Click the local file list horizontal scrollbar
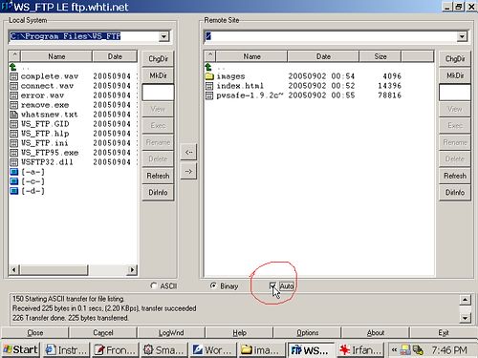 (x=73, y=270)
